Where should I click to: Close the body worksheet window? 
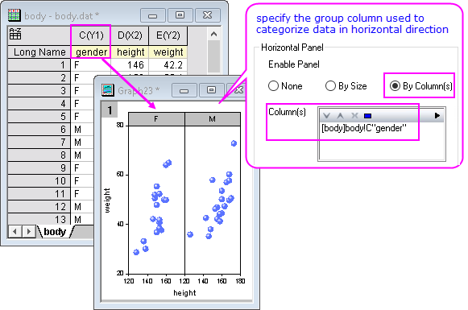click(x=208, y=15)
